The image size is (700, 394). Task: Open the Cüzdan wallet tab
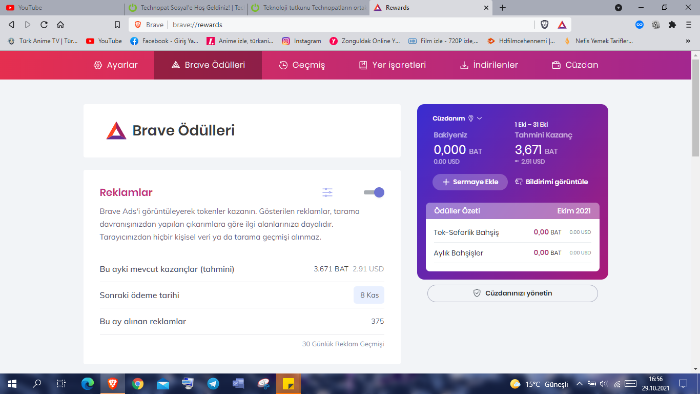pos(575,65)
